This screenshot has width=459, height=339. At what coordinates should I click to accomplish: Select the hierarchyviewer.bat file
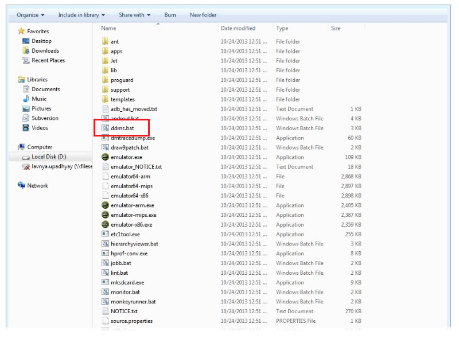point(134,244)
